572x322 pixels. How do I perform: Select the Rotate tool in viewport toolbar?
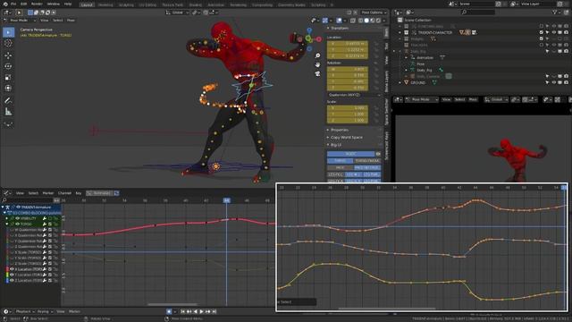tap(8, 66)
